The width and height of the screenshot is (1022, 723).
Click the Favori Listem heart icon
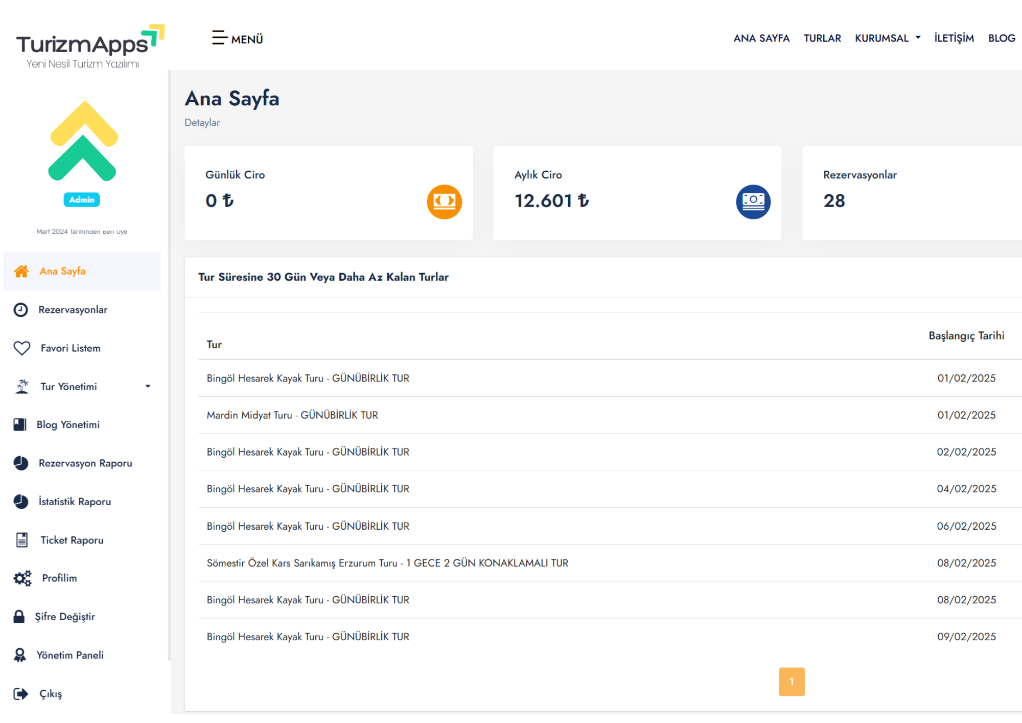coord(22,348)
